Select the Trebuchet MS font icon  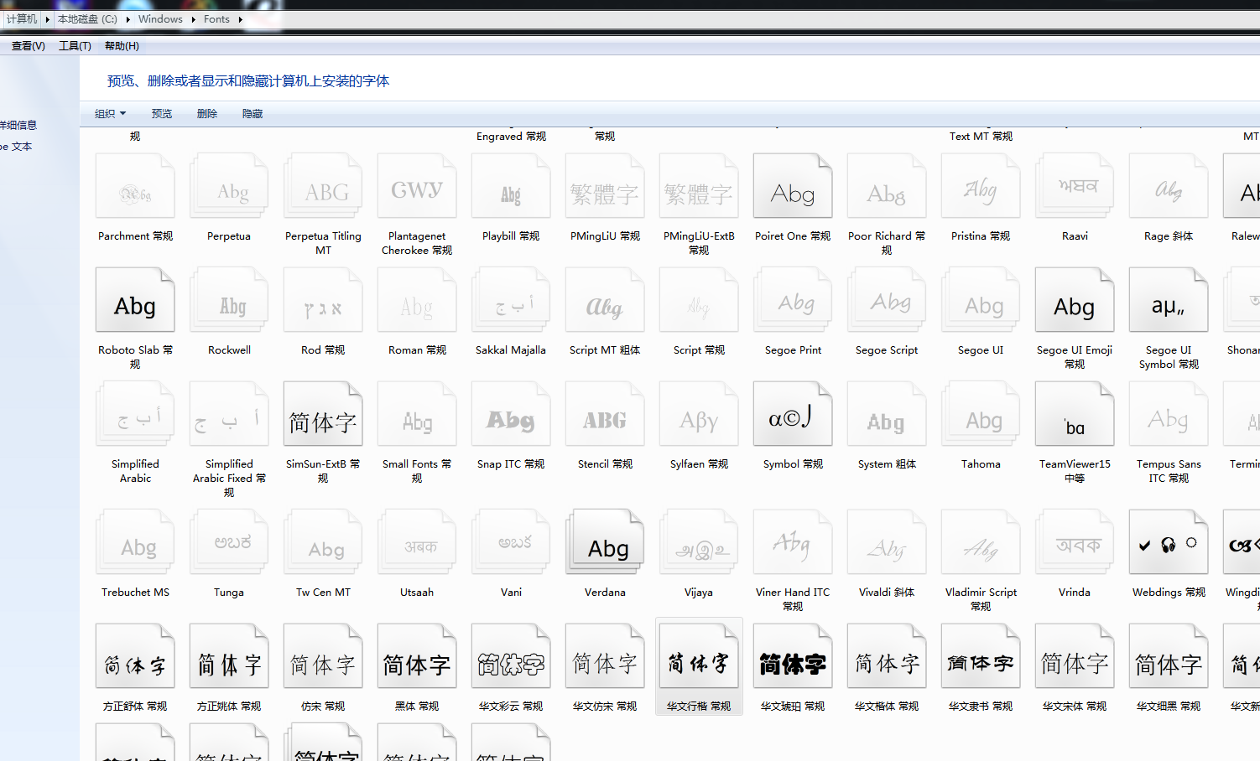[x=135, y=542]
